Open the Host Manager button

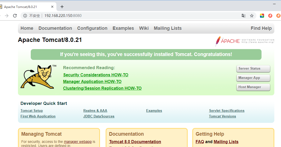(x=253, y=87)
